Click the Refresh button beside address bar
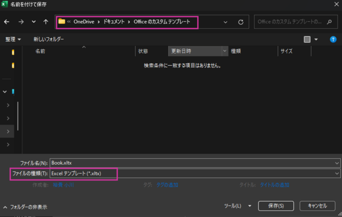 click(240, 22)
